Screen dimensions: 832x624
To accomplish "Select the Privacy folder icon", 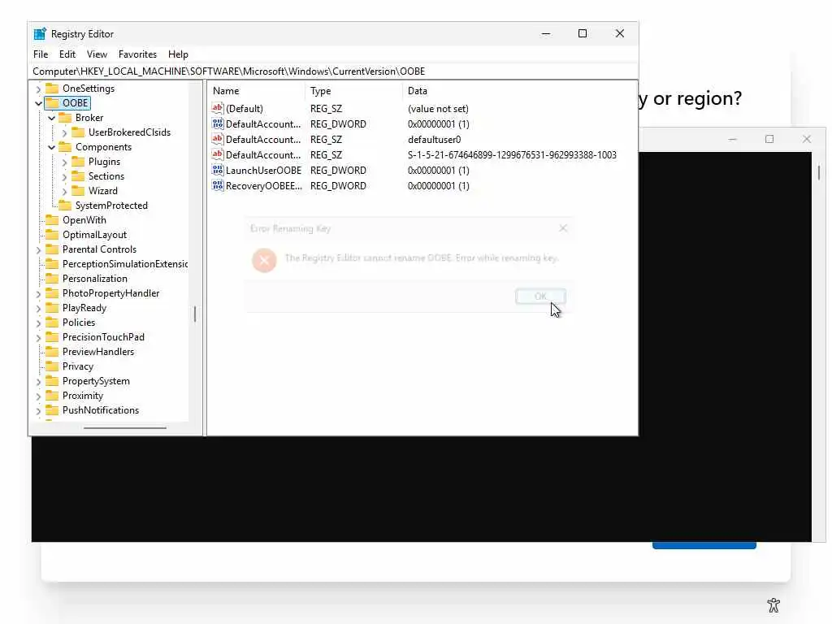I will [x=52, y=366].
